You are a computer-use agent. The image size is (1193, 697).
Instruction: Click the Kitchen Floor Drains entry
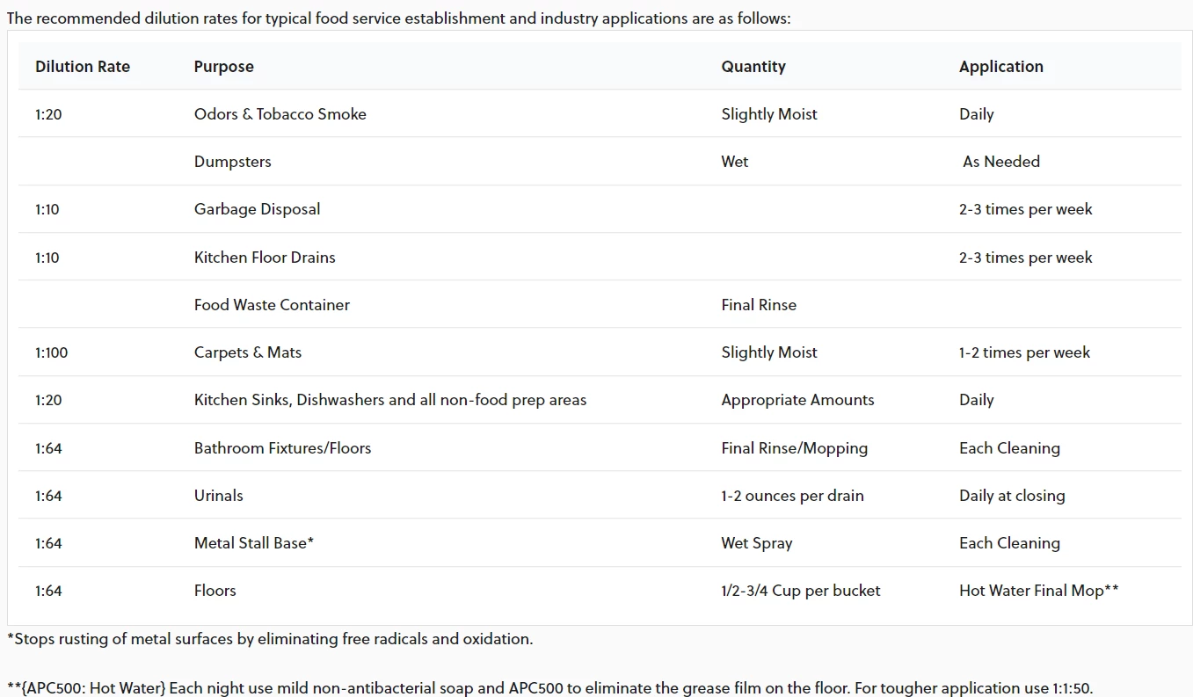point(265,258)
